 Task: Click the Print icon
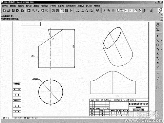(x=22, y=10)
